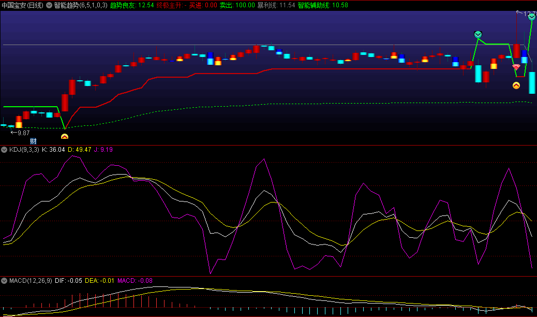Click the 暴利线 value label
The height and width of the screenshot is (317, 537).
click(276, 5)
